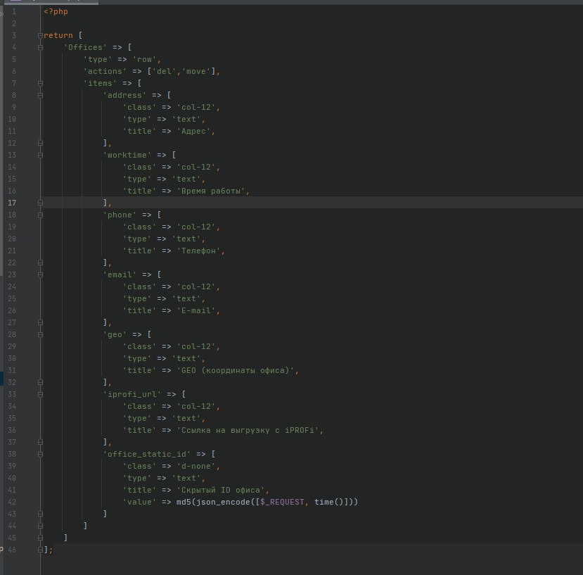
Task: Collapse the 'Offices' array fold marker
Action: tap(40, 47)
